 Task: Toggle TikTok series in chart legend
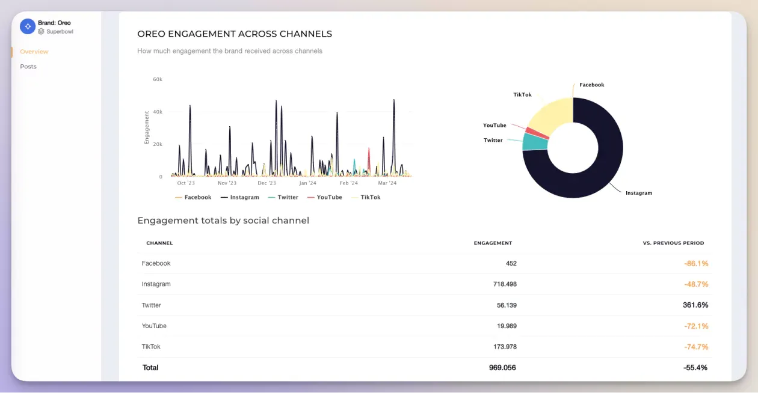pyautogui.click(x=366, y=197)
